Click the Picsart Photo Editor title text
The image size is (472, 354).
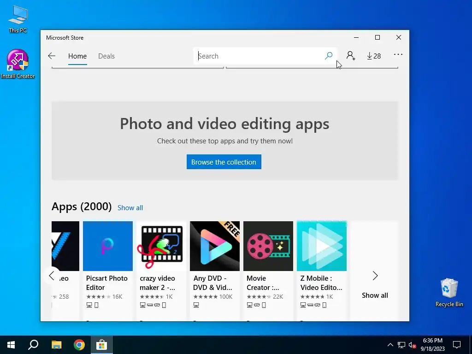click(107, 283)
